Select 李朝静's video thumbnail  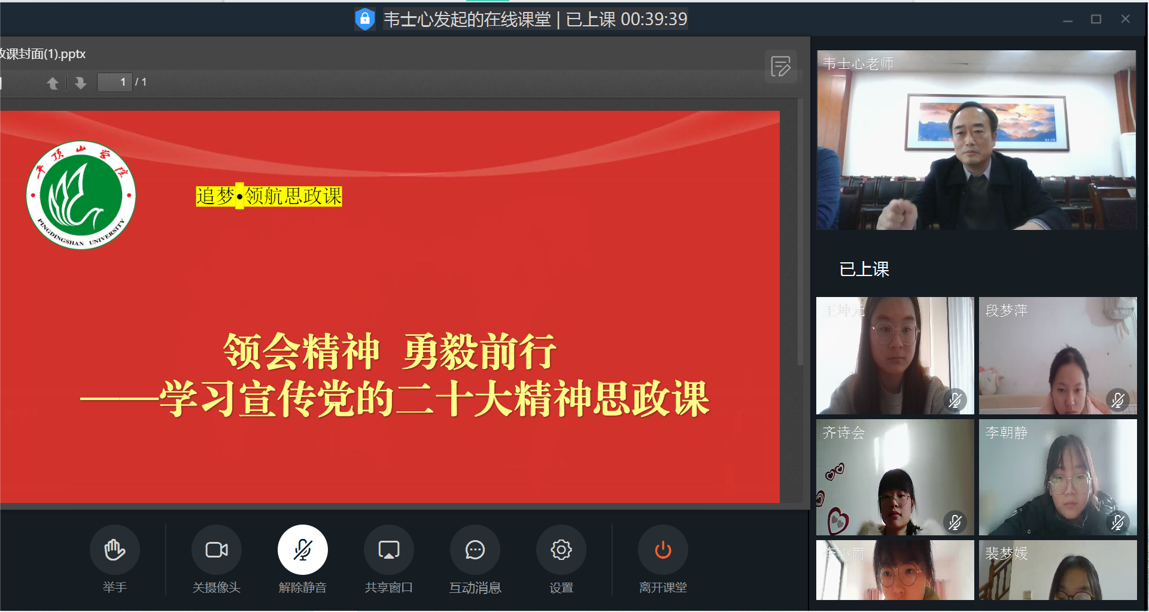pyautogui.click(x=1057, y=477)
